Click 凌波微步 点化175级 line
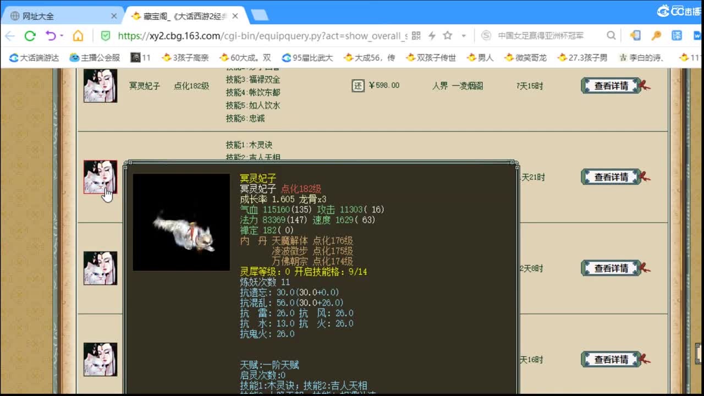The height and width of the screenshot is (396, 704). 312,251
